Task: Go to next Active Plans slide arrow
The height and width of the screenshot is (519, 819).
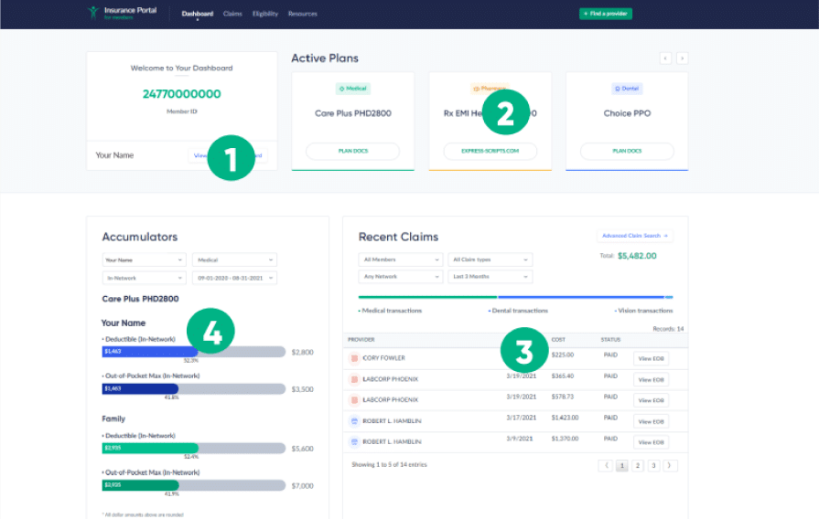Action: [x=682, y=58]
